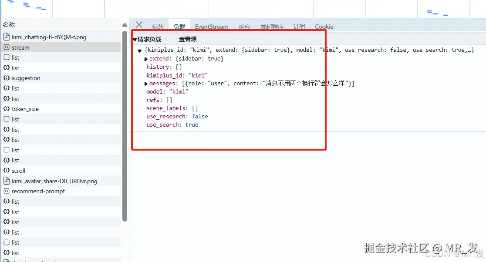Click the 查看源 link
The height and width of the screenshot is (262, 486).
point(188,39)
